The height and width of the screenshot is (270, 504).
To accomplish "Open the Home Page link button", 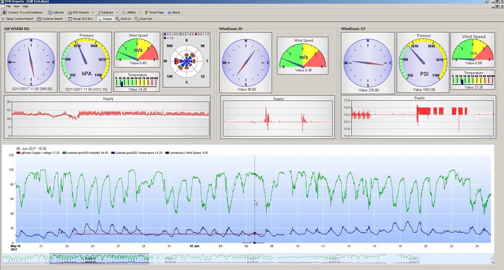I will pyautogui.click(x=154, y=12).
